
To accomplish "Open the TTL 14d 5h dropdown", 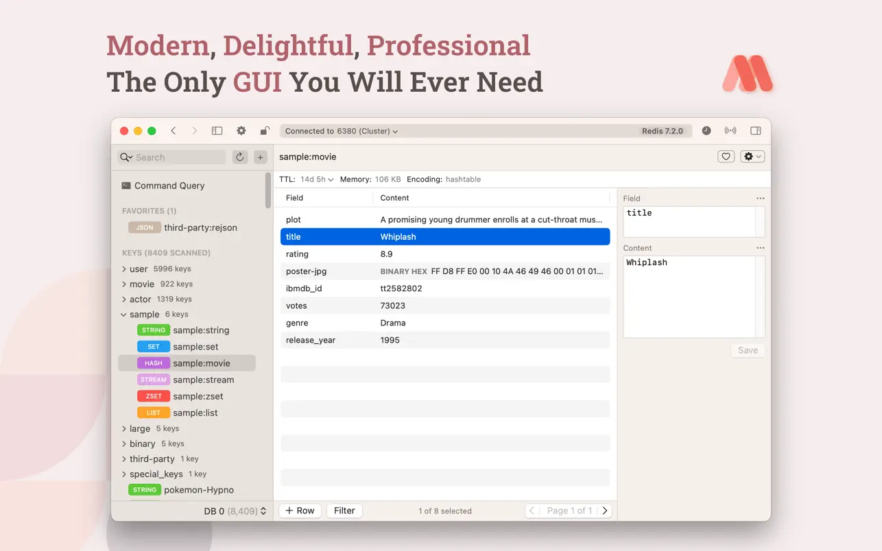I will coord(317,180).
